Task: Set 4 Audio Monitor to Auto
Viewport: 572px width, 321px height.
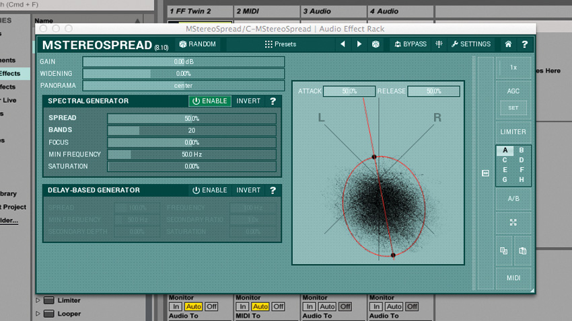Action: pyautogui.click(x=394, y=307)
